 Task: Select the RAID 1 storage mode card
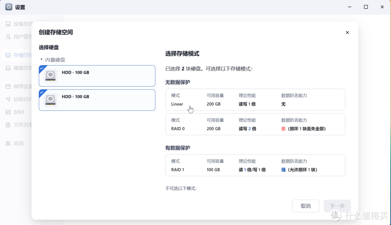point(255,165)
